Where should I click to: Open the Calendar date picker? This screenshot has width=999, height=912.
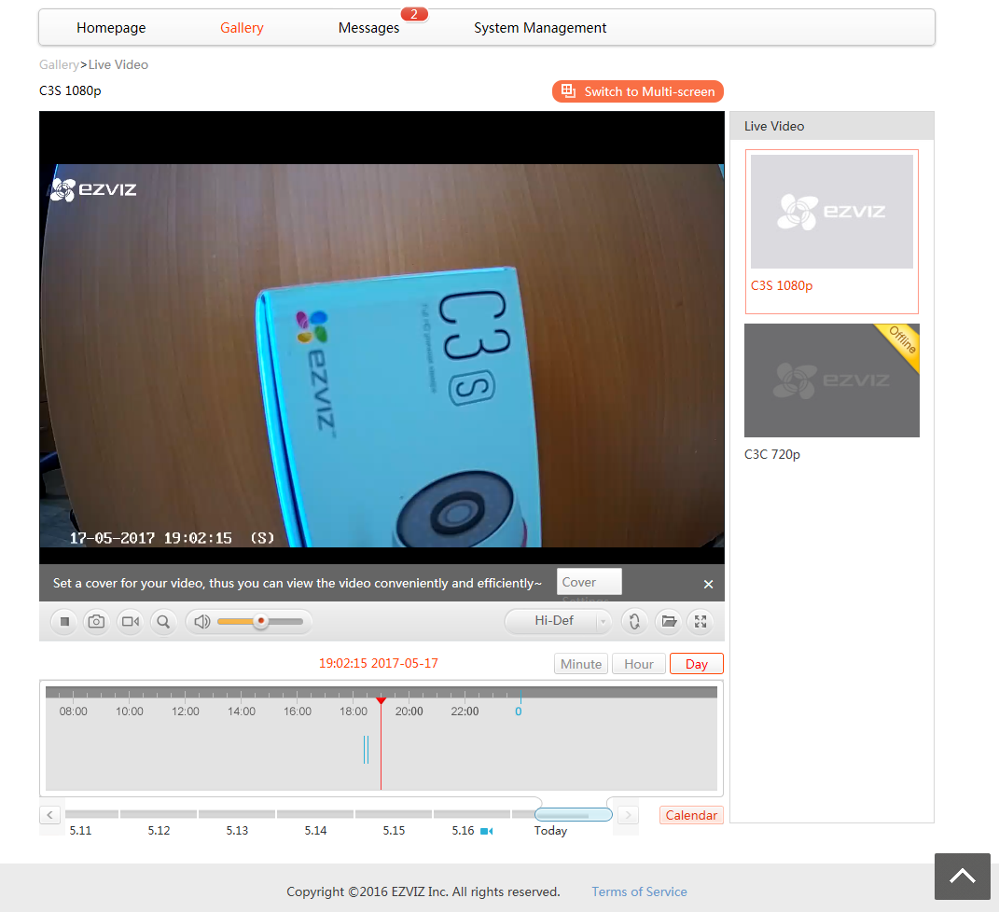[691, 815]
